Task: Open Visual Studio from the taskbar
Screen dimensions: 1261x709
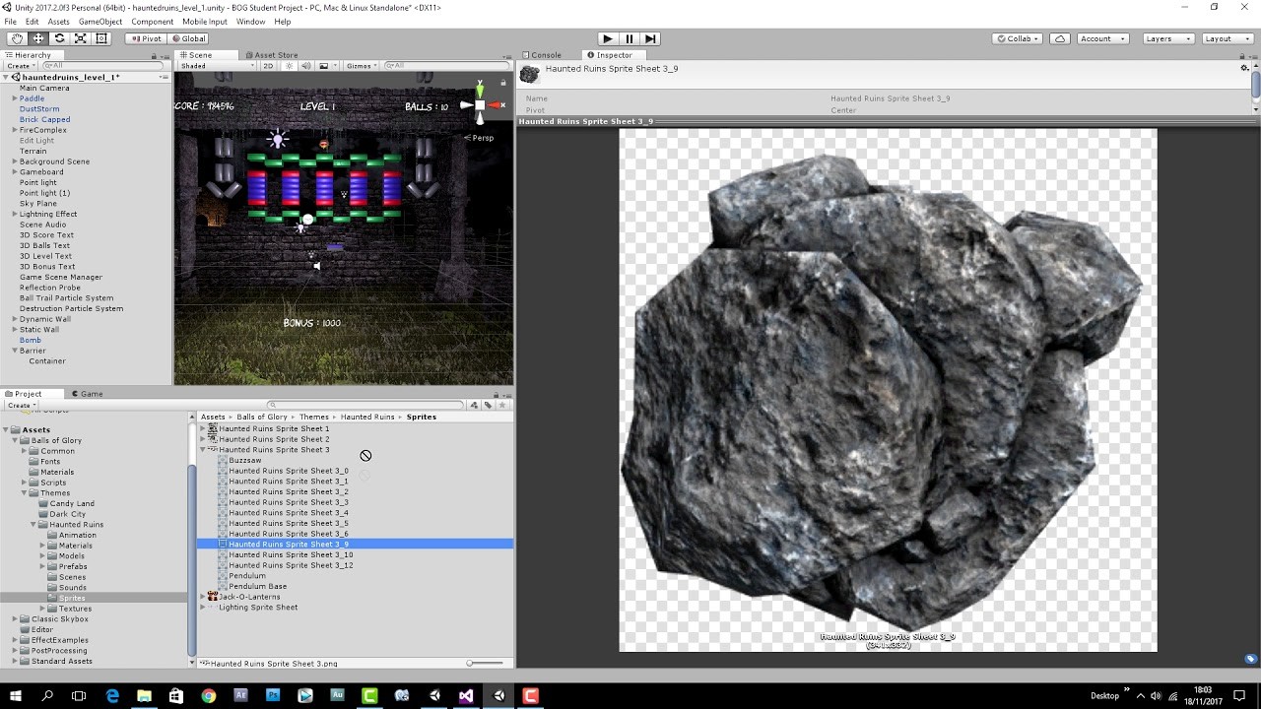Action: tap(466, 695)
